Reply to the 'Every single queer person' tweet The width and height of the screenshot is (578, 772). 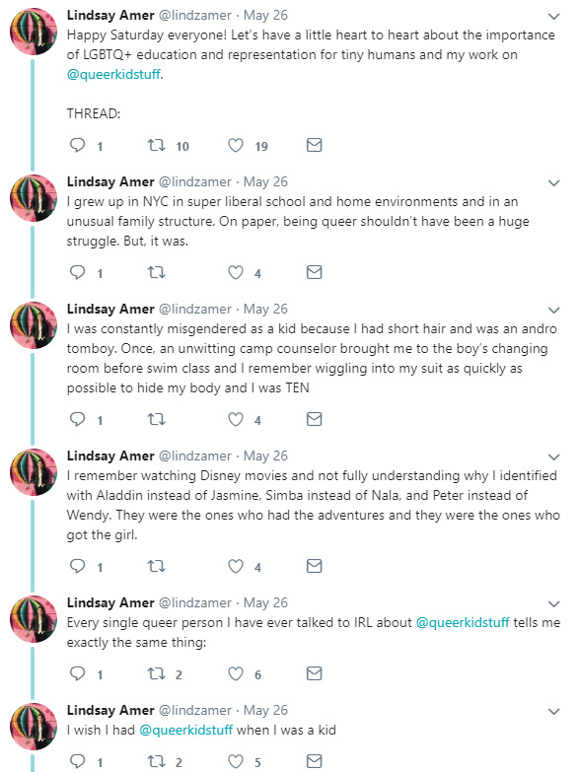coord(77,673)
